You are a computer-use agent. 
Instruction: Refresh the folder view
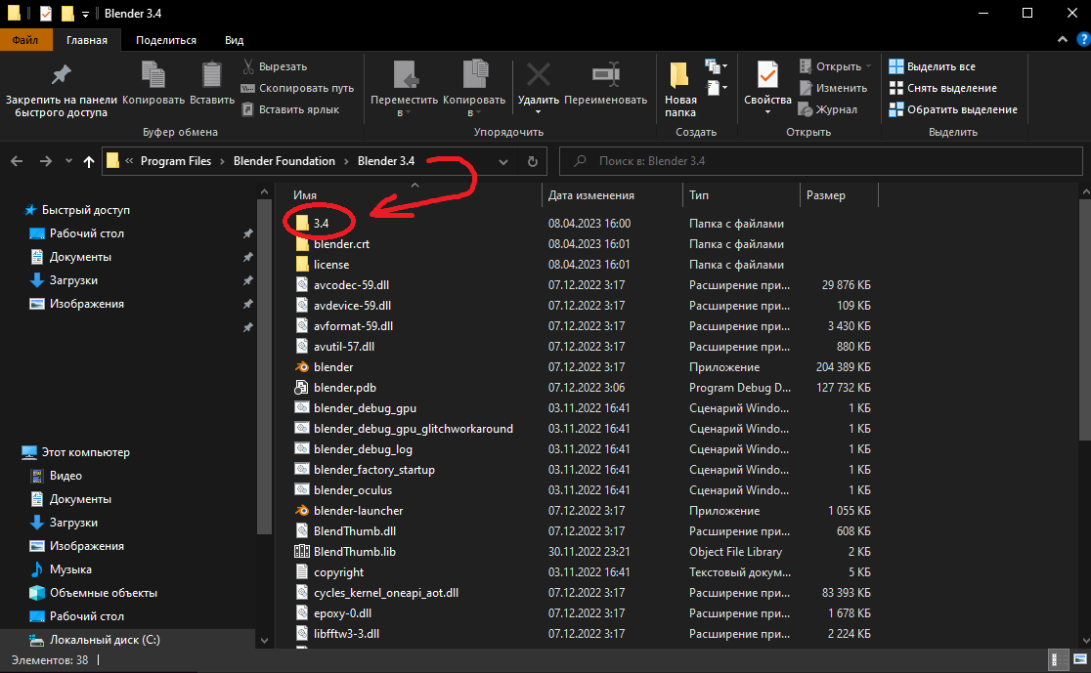532,161
